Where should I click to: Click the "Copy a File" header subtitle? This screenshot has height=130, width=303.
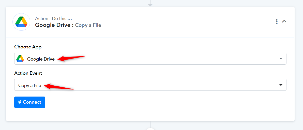88,25
